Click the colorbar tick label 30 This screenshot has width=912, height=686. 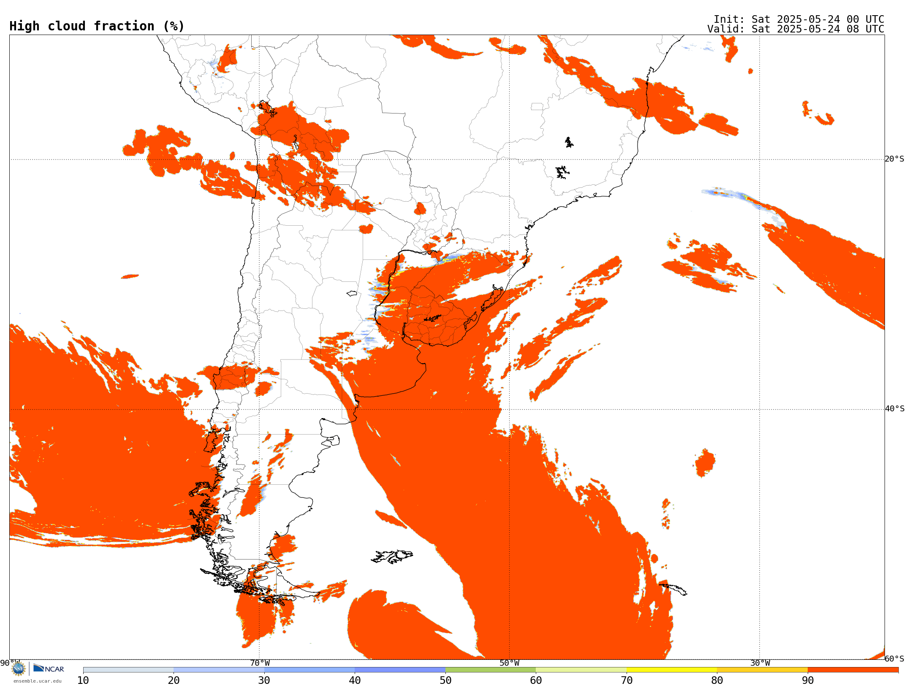[x=264, y=680]
